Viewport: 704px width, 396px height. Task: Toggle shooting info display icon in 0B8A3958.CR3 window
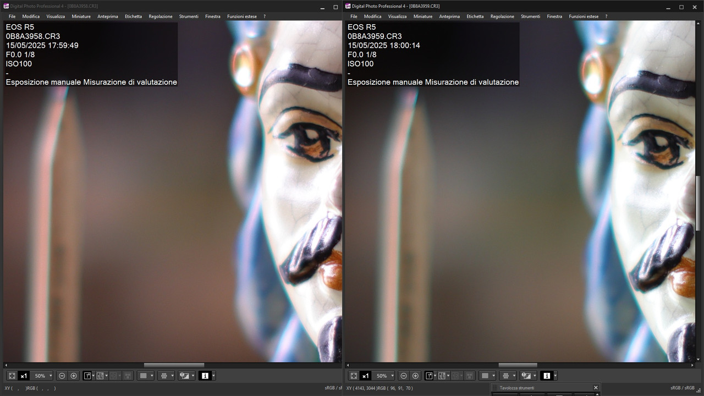(x=205, y=376)
